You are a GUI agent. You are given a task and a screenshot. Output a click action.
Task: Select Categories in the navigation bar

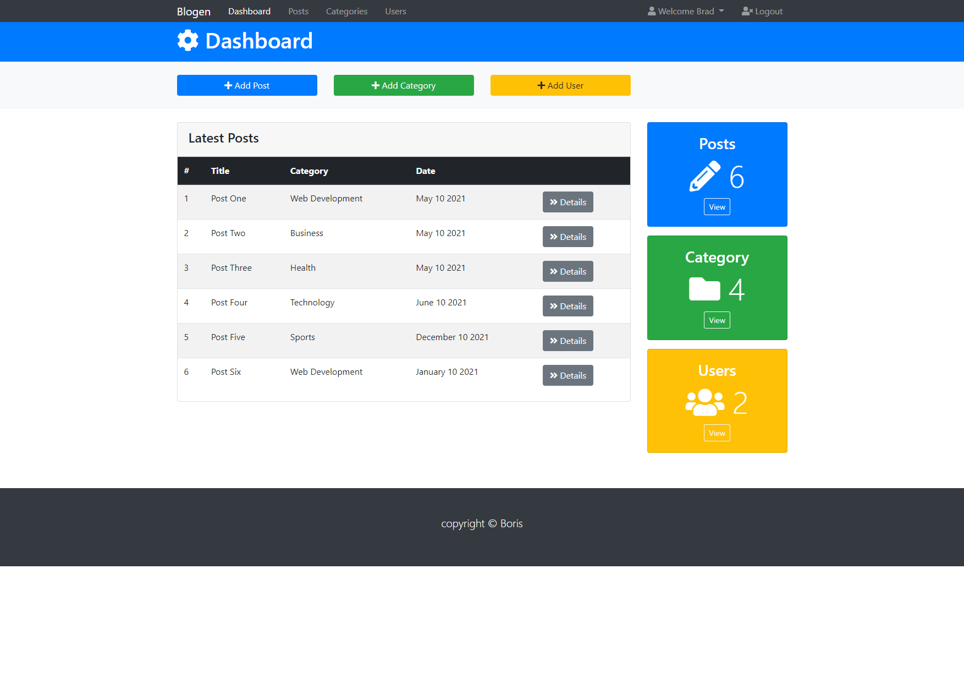[346, 11]
